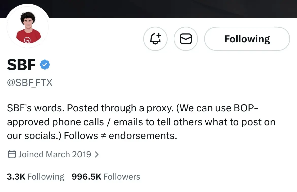View the 996.5K Followers list
The image size is (297, 192).
click(106, 177)
